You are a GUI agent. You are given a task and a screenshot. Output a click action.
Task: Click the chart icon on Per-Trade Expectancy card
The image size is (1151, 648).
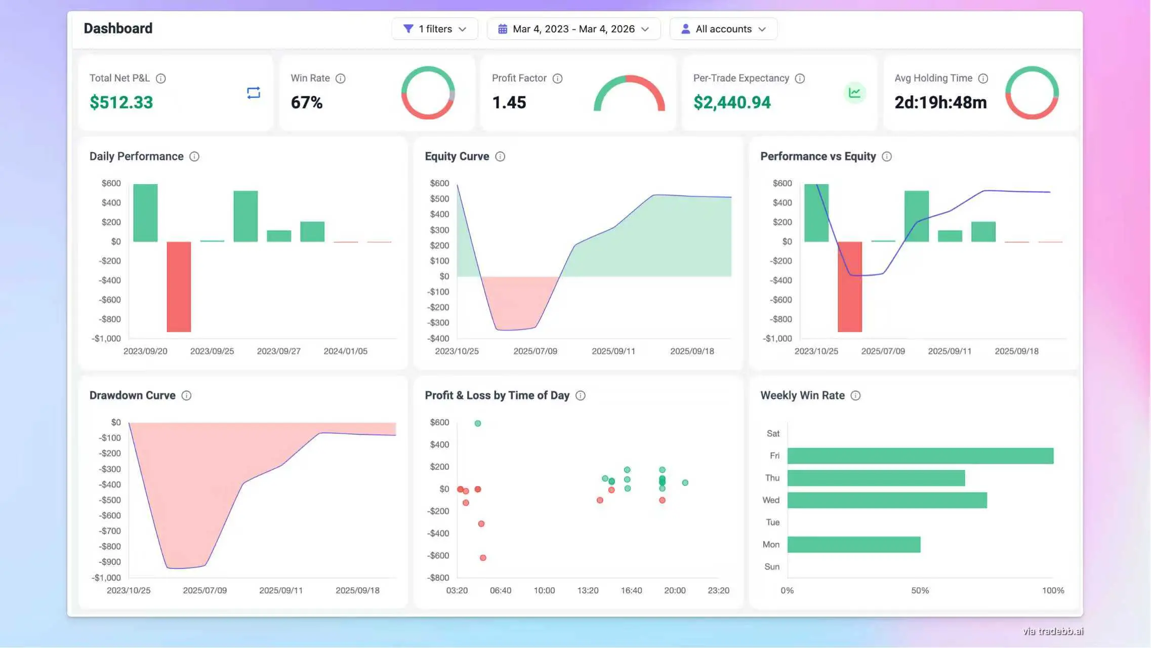point(854,93)
